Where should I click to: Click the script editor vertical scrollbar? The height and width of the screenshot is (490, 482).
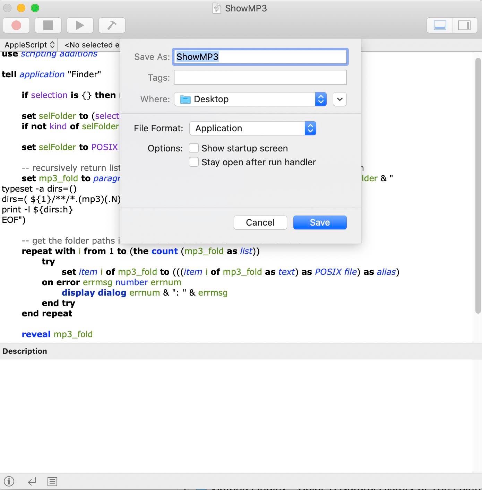tap(478, 185)
